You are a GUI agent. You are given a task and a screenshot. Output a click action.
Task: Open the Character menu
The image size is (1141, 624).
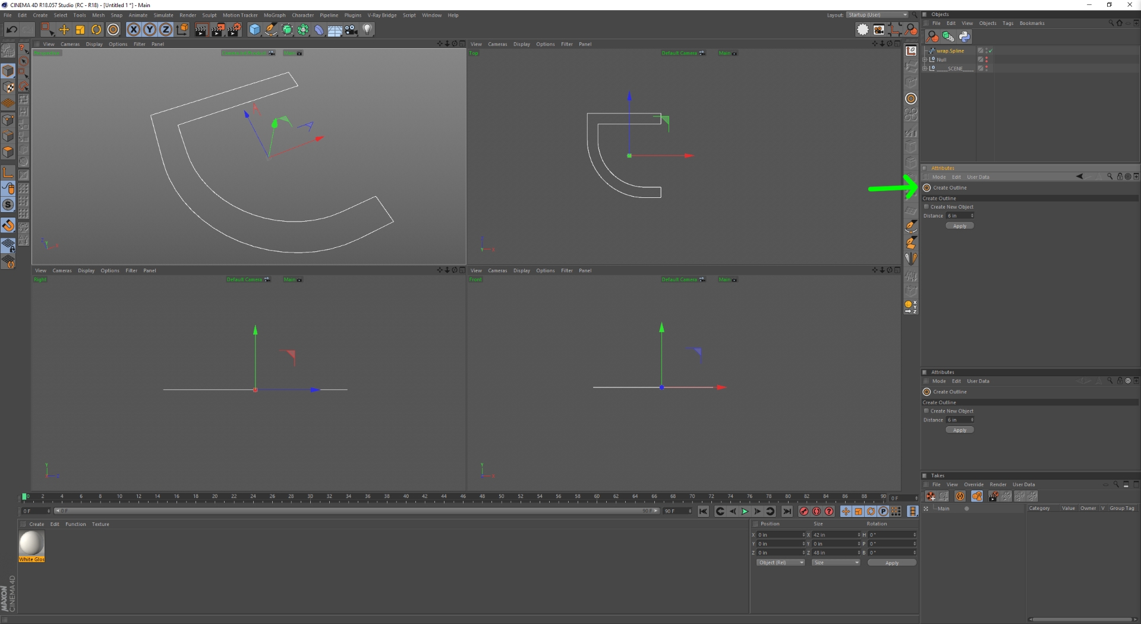[x=302, y=15]
